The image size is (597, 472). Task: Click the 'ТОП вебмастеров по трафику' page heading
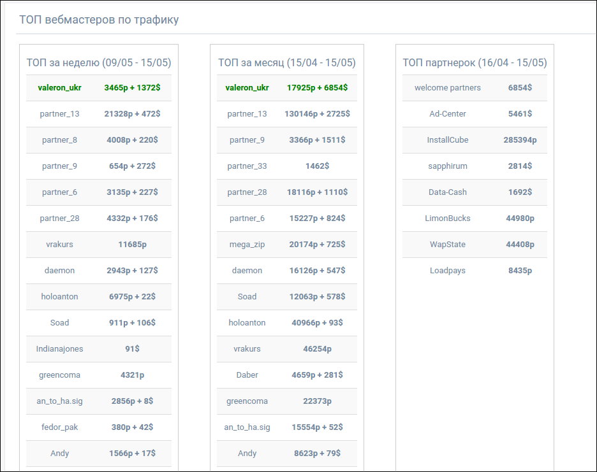tap(99, 19)
